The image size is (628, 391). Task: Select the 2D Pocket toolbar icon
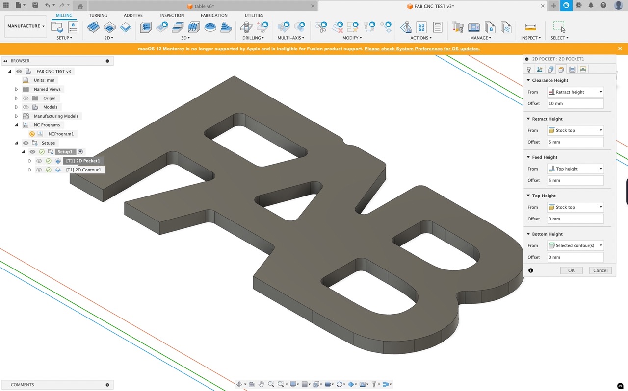(109, 27)
